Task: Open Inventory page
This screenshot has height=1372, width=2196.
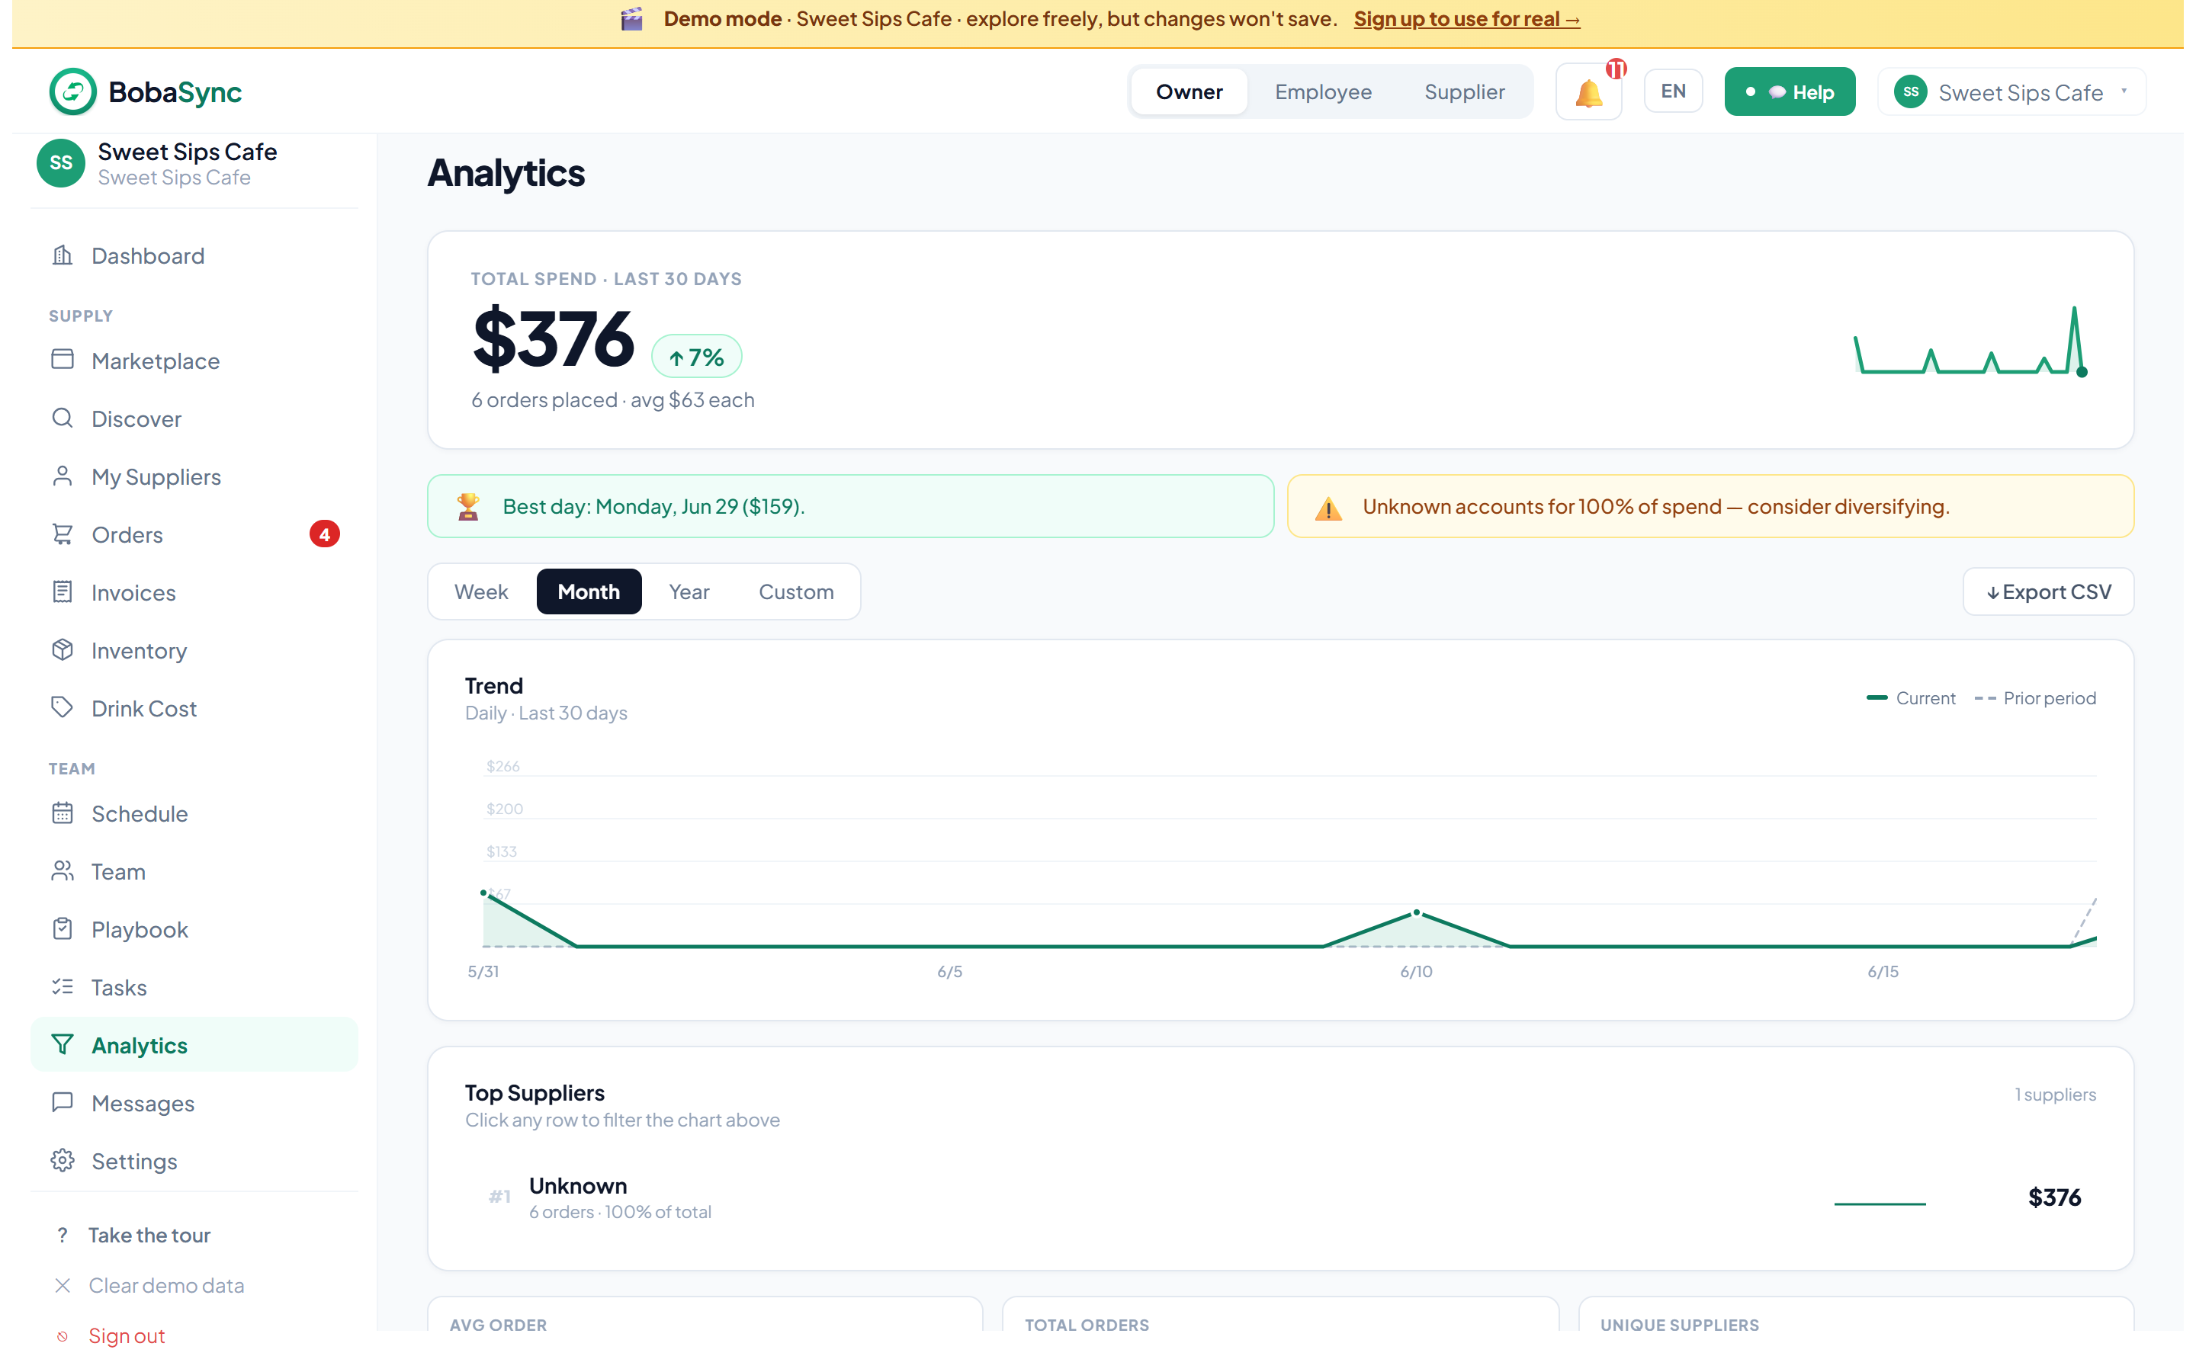Action: 194,651
